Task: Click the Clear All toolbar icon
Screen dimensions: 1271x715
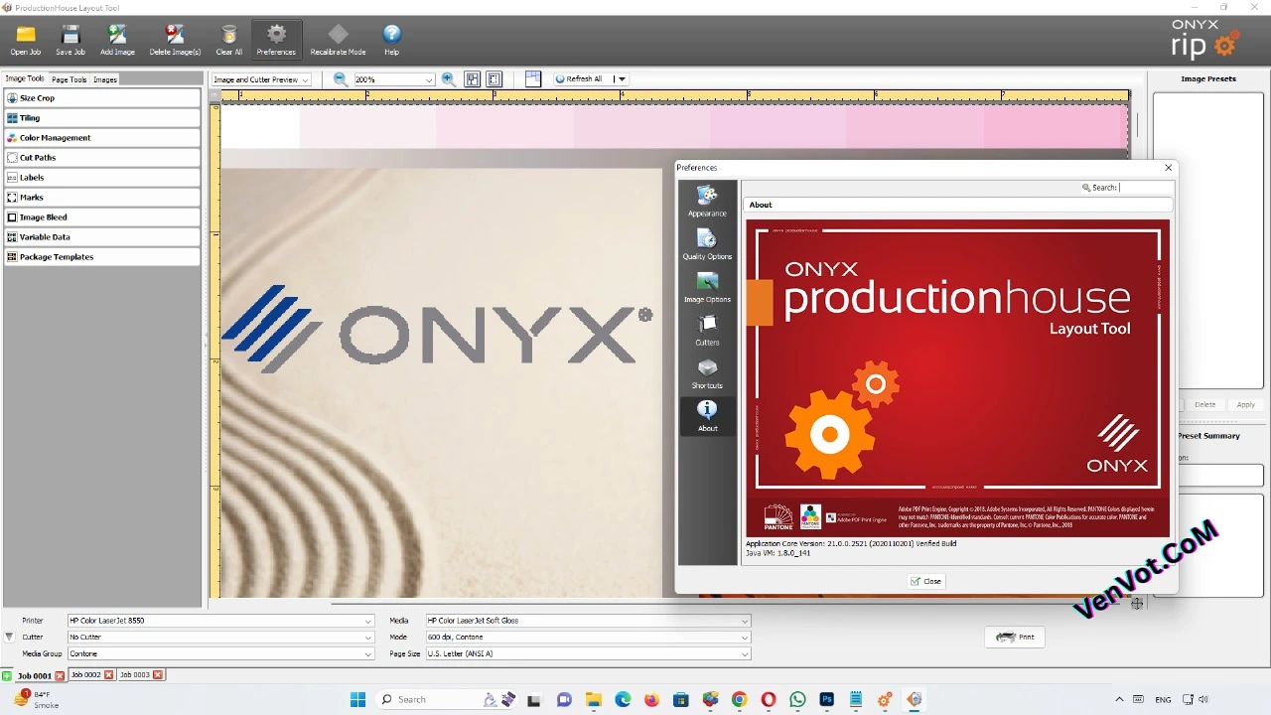Action: (228, 39)
